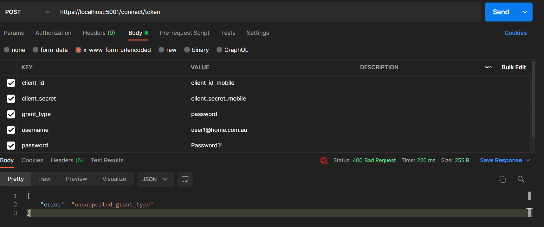This screenshot has width=544, height=227.
Task: Click the red globe network status icon
Action: pos(324,160)
